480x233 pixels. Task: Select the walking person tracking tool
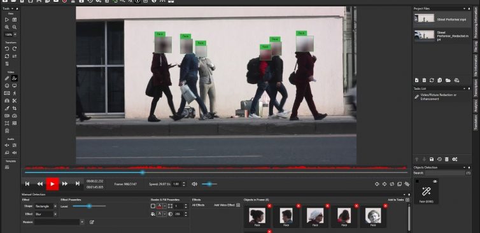(15, 93)
